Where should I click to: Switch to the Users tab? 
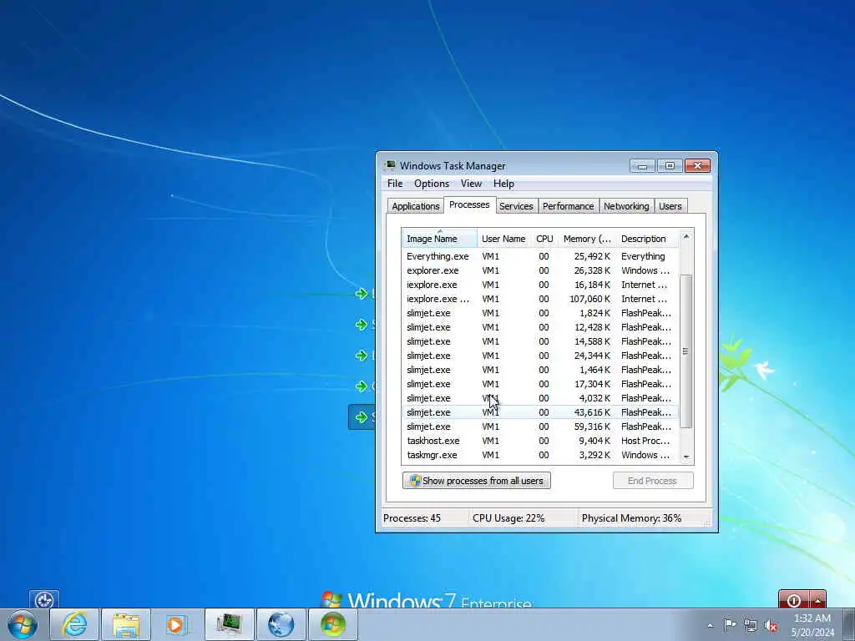[670, 206]
